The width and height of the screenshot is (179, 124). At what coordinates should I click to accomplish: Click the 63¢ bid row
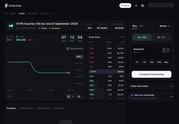[107, 81]
